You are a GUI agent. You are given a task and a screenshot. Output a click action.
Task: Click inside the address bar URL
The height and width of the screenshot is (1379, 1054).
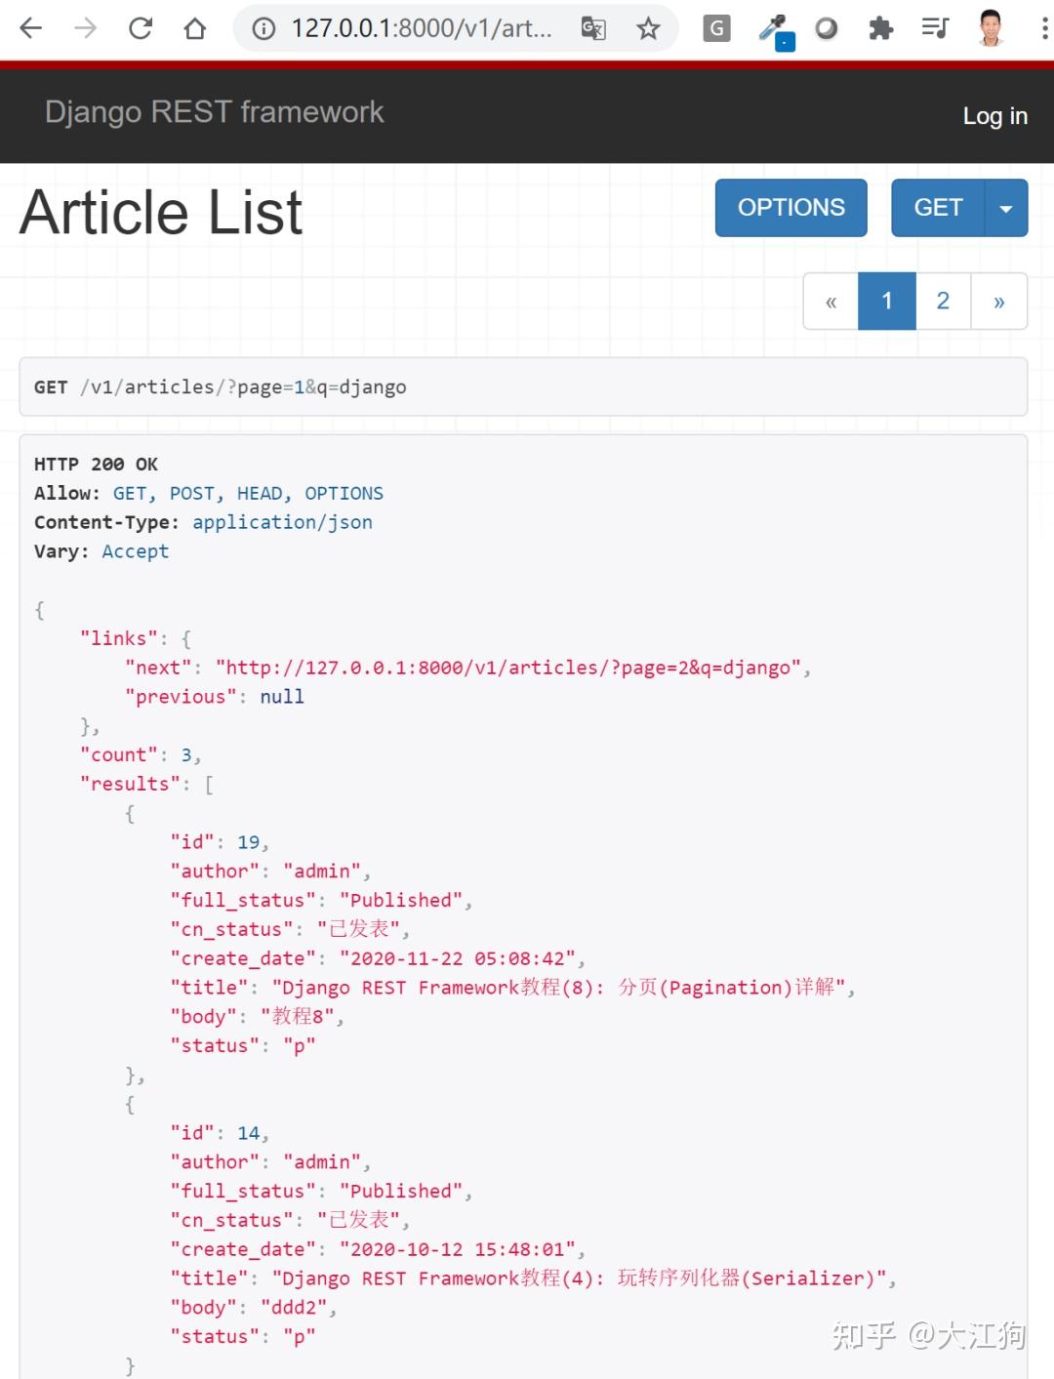coord(420,29)
